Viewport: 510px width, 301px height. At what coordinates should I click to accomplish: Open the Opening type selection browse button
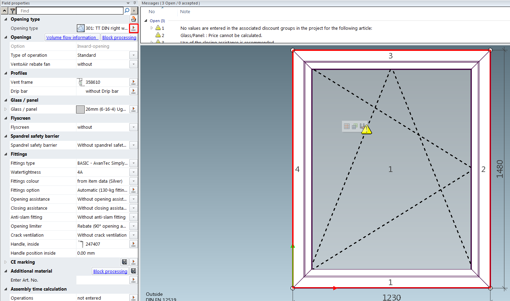pos(133,28)
